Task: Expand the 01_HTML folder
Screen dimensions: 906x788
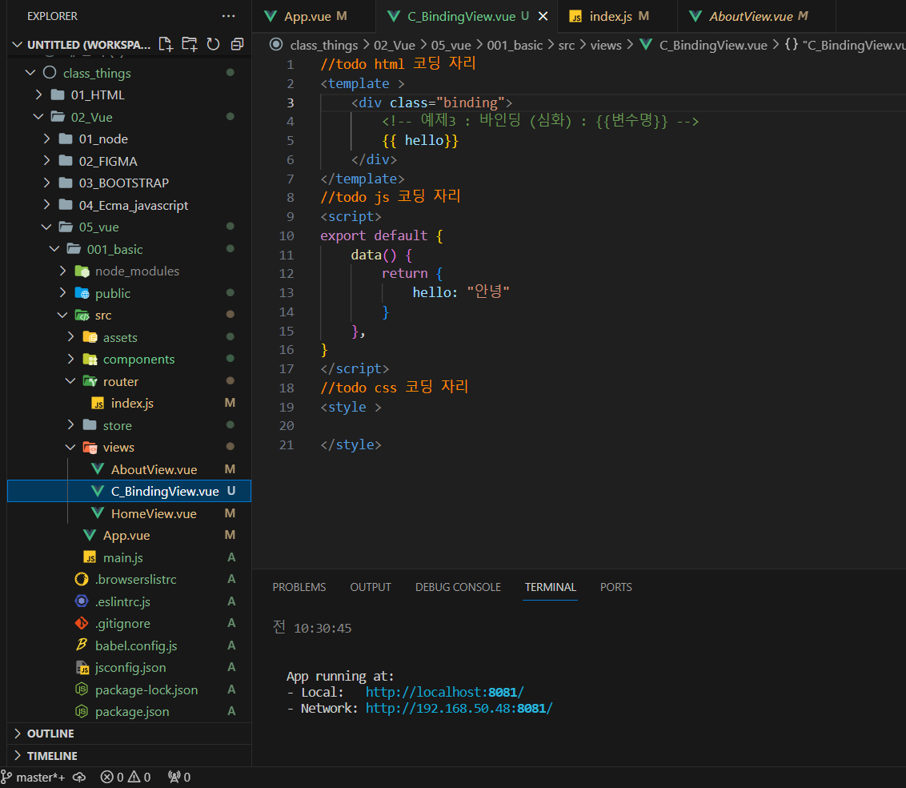Action: [x=97, y=94]
